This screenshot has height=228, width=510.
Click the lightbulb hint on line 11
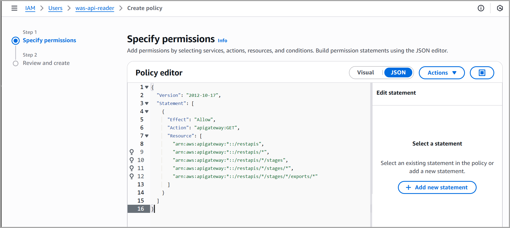(x=132, y=168)
